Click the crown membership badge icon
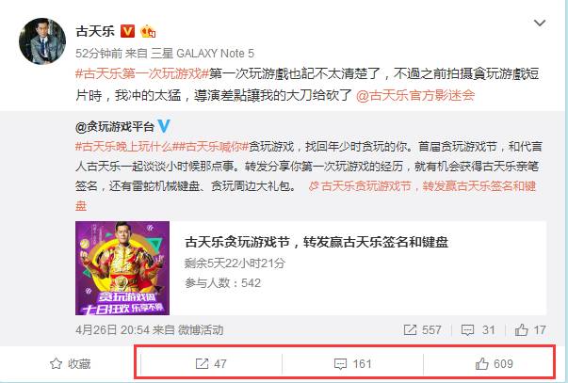 [148, 31]
